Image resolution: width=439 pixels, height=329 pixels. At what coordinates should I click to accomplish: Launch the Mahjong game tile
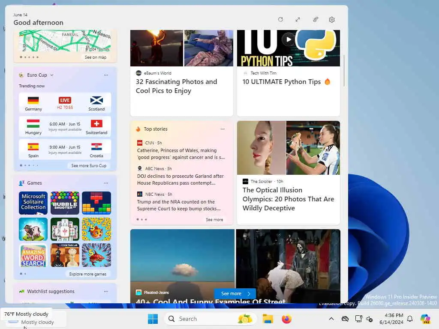click(65, 229)
